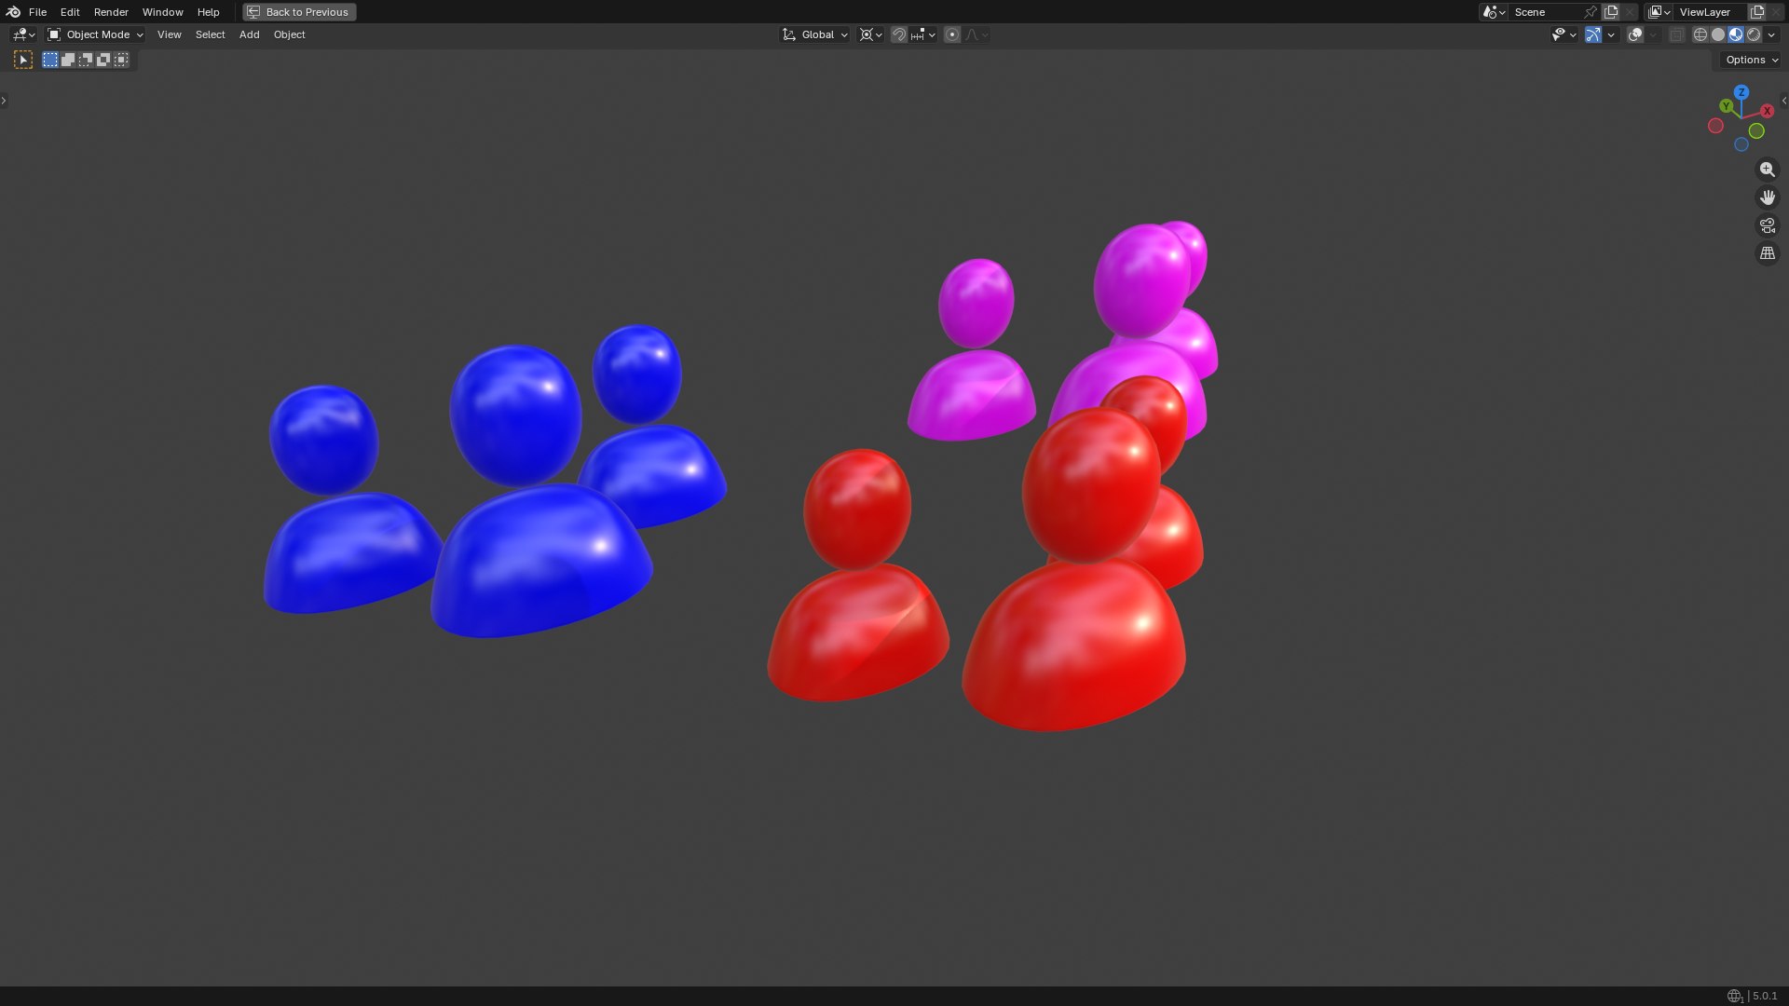Open the Global transform orientation dropdown
The width and height of the screenshot is (1789, 1006).
[814, 34]
